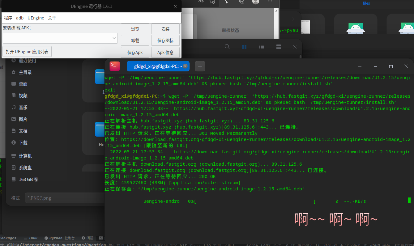Click the browser read-aloud (aあ) icon
Screen dimensions: 414x246
pyautogui.click(x=201, y=2)
